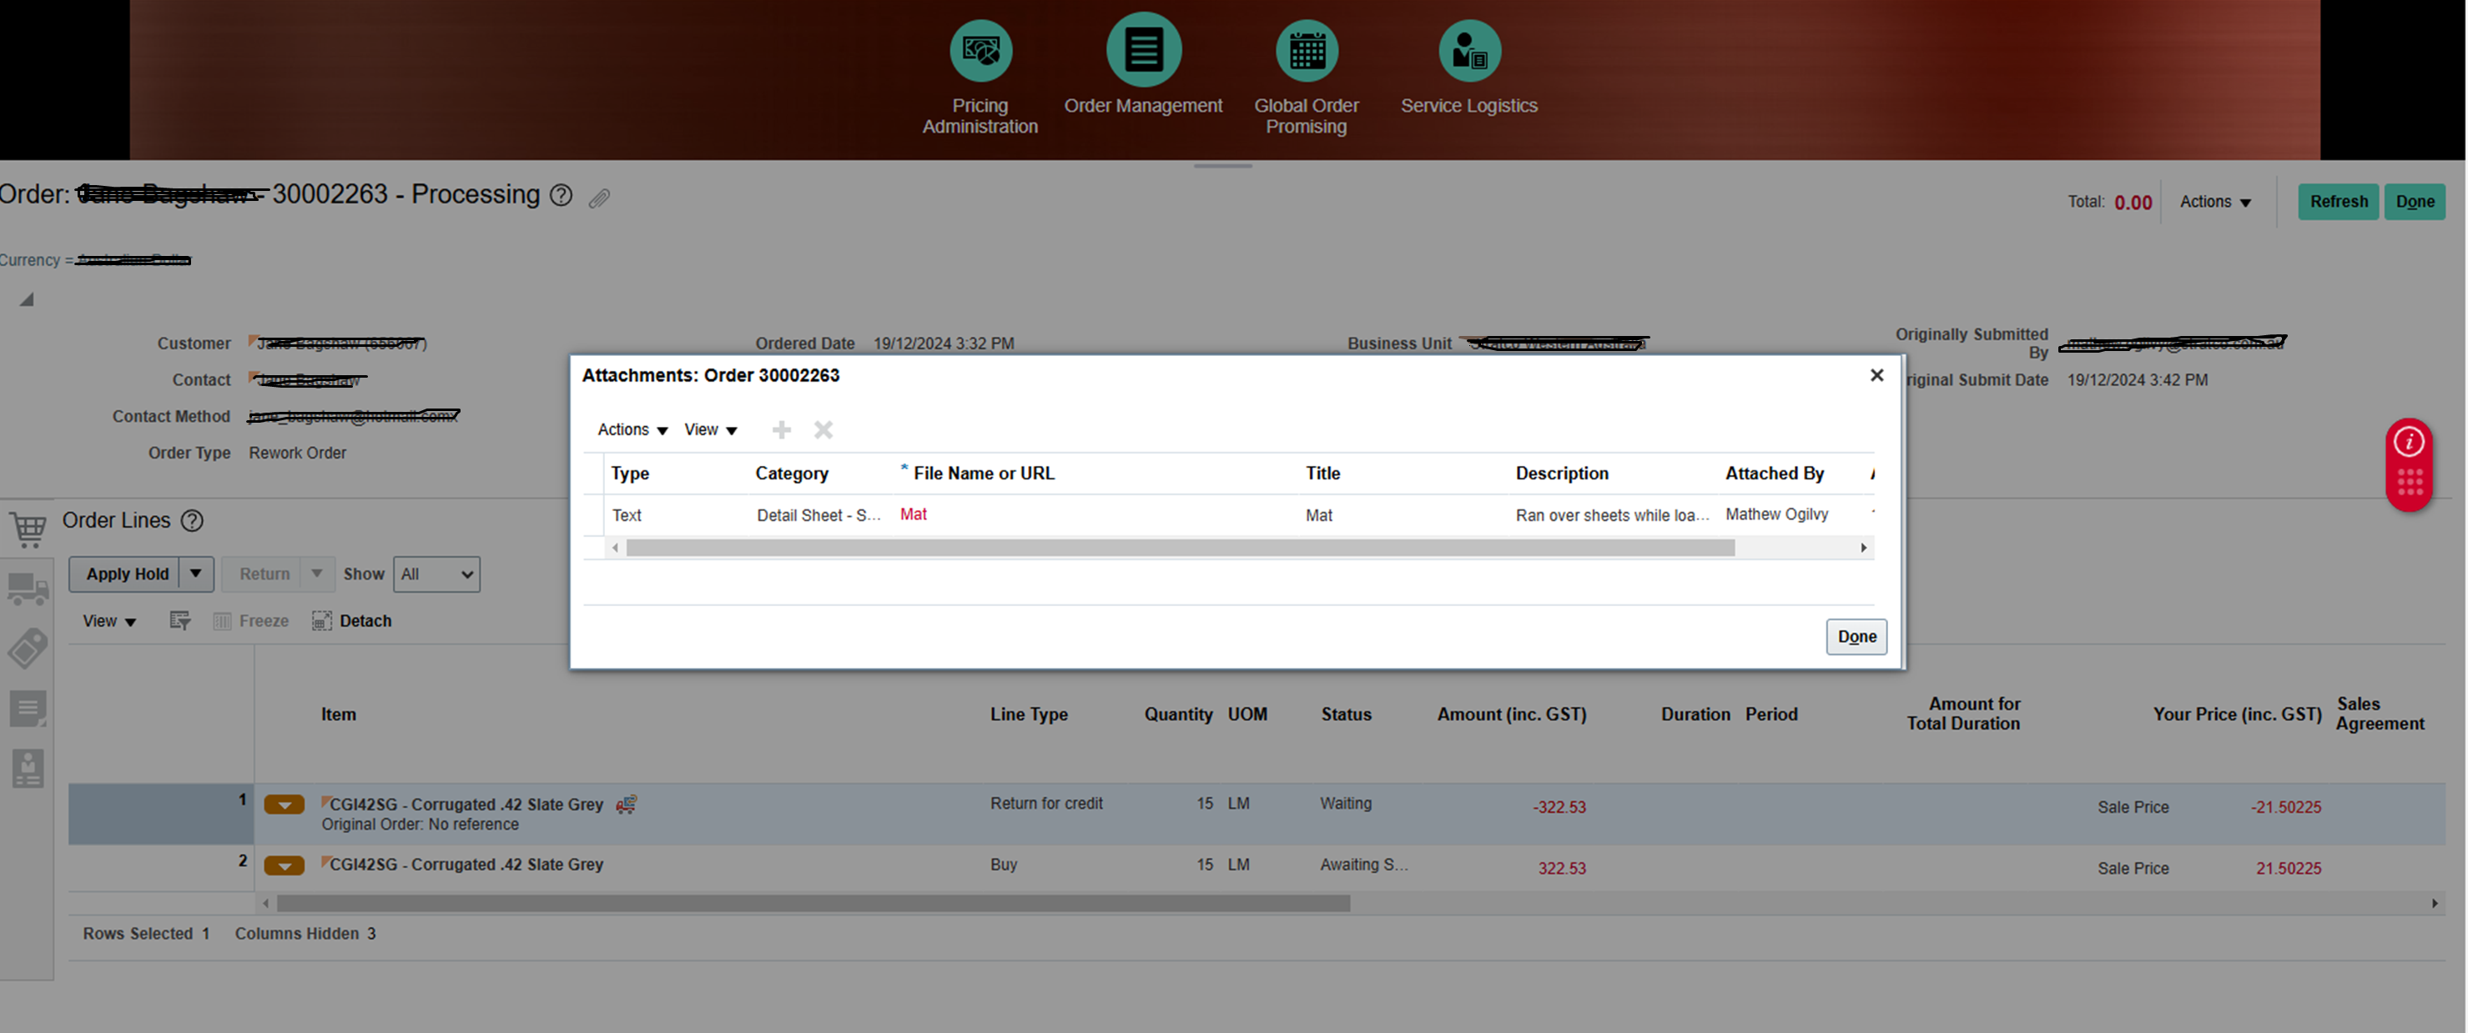This screenshot has width=2468, height=1033.
Task: Click the Detach icon above the order lines table
Action: pyautogui.click(x=323, y=620)
